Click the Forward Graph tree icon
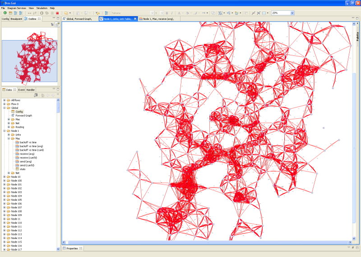This screenshot has height=257, width=361. (x=13, y=116)
